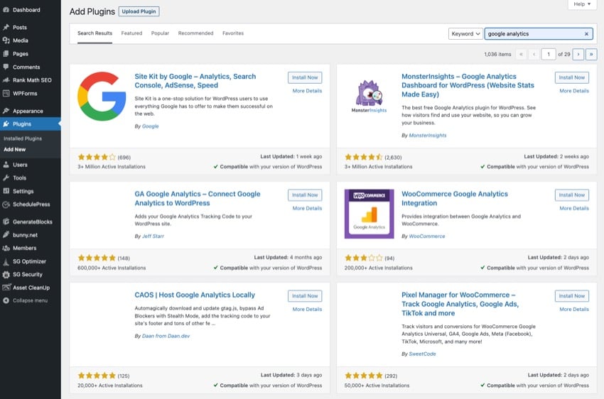Open More Details for MonsterInsights

click(574, 91)
